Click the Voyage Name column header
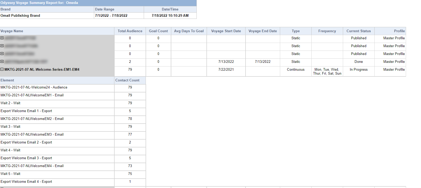The height and width of the screenshot is (188, 421). click(12, 31)
